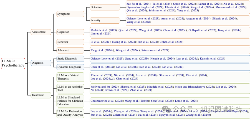Image resolution: width=250 pixels, height=119 pixels.
Task: Open citation Skianis et al. (2024)
Action: click(225, 19)
